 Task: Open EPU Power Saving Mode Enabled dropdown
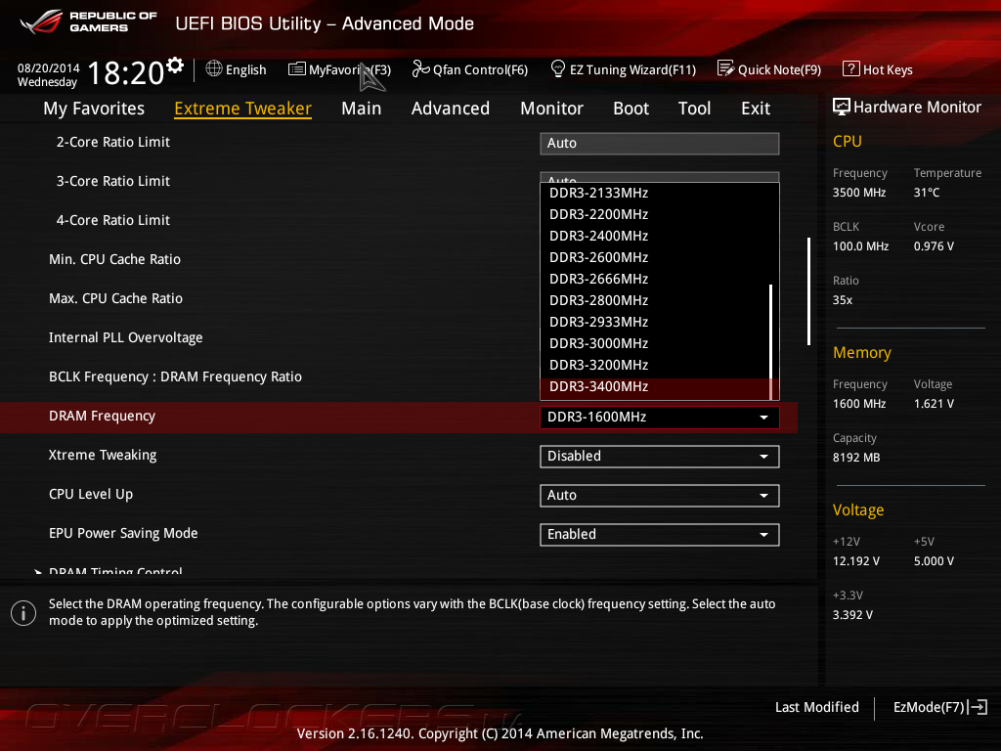(x=660, y=535)
